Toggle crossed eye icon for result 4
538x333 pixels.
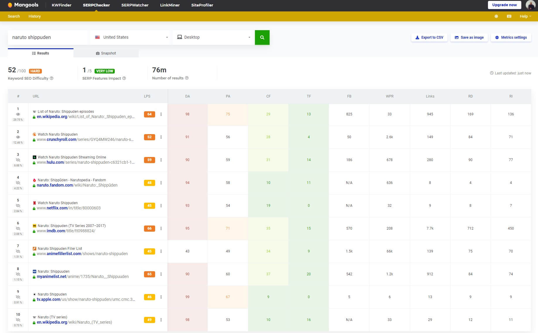18,183
